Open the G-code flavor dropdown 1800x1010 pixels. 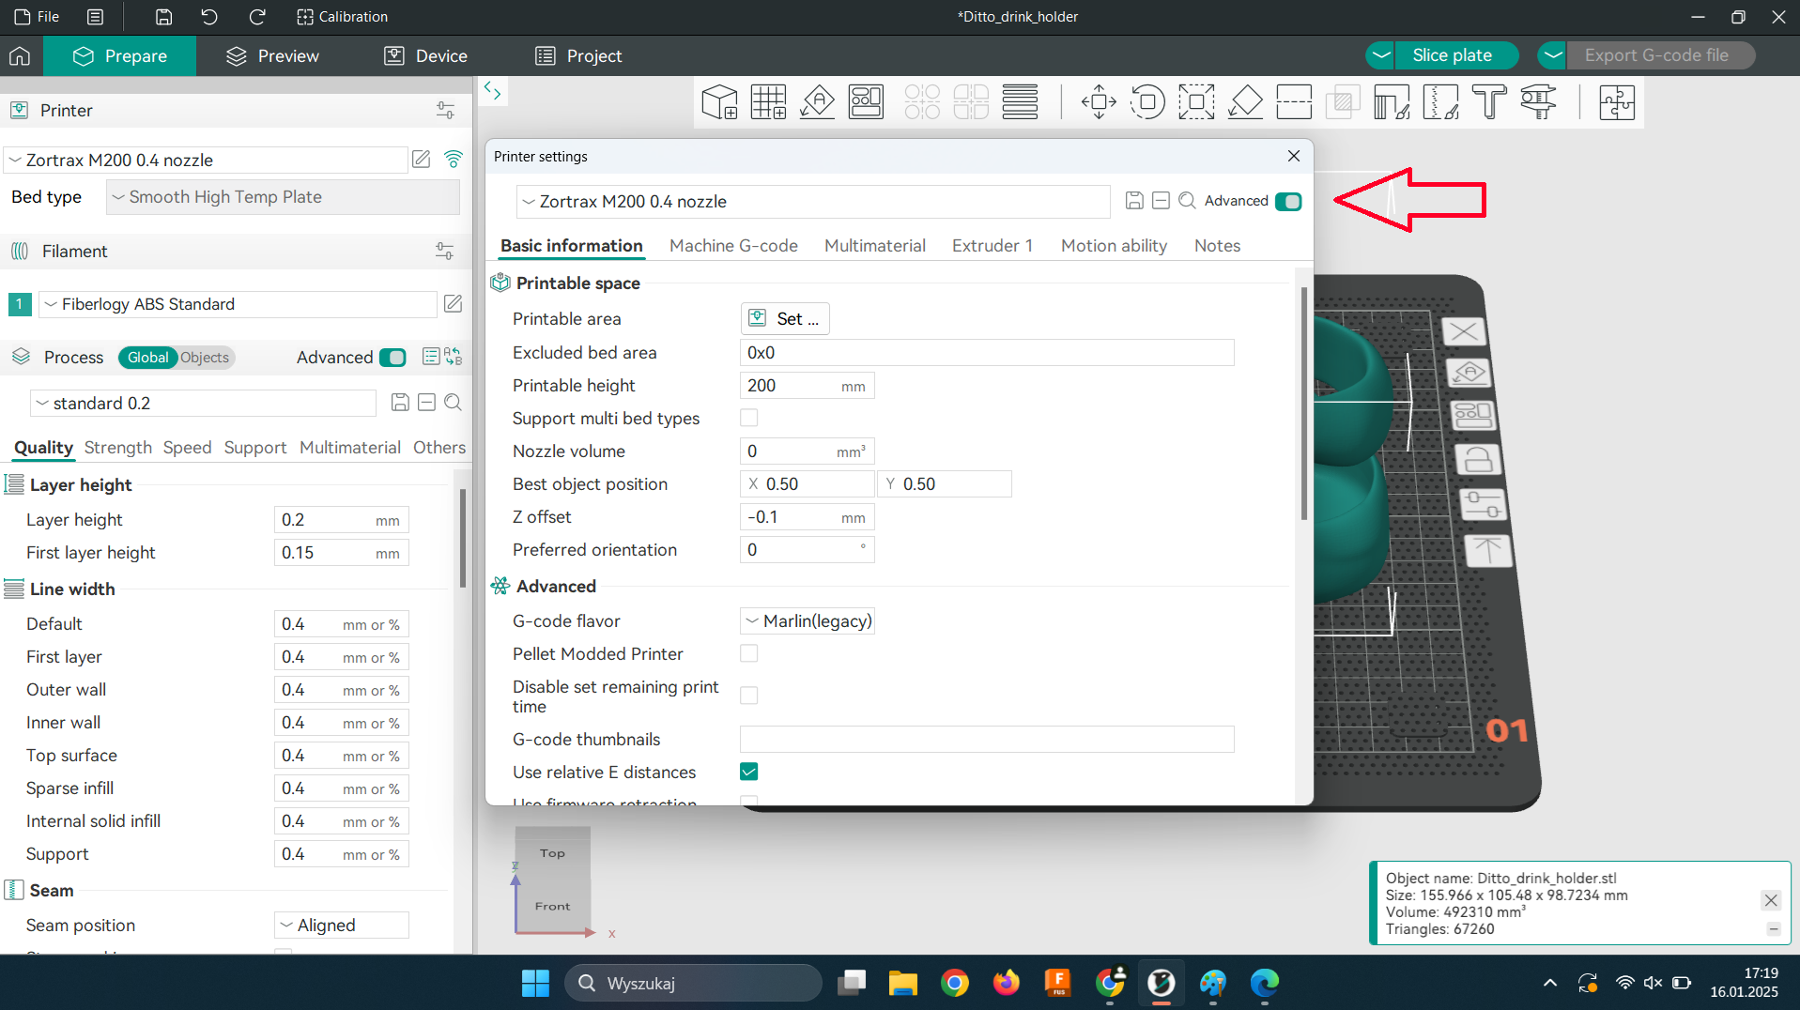[x=808, y=620]
